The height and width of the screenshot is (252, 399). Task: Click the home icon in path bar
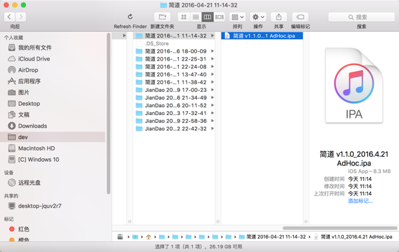(148, 237)
